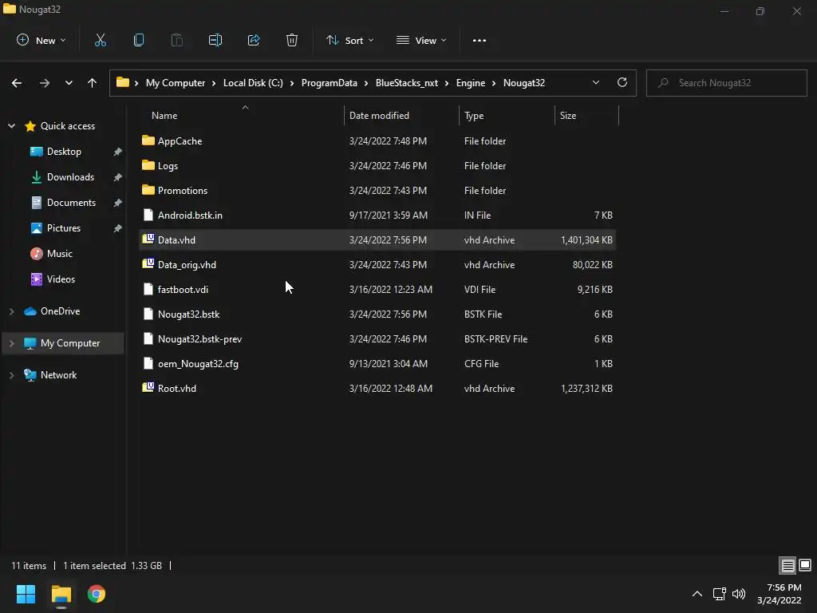Select Music in the navigation pane
The image size is (817, 613).
pyautogui.click(x=59, y=253)
